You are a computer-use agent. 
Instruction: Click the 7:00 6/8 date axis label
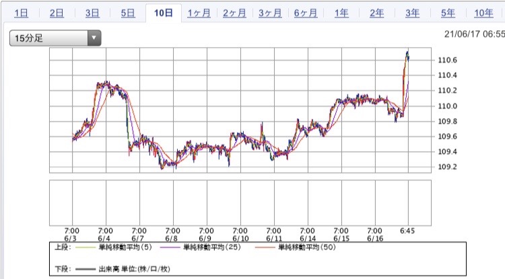172,235
